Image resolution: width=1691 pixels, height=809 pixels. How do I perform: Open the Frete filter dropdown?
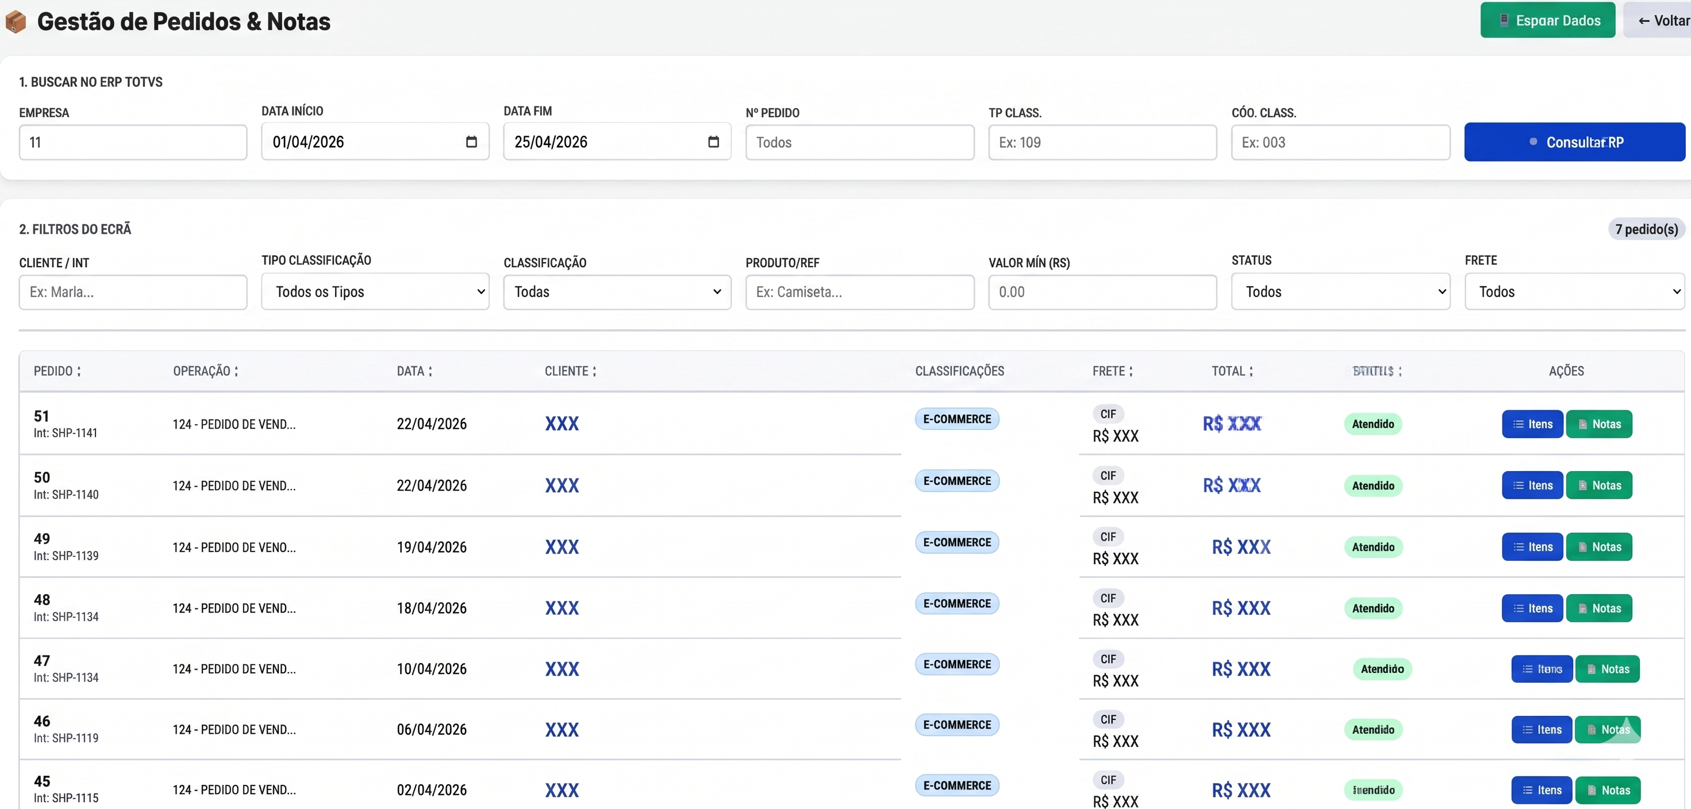tap(1575, 292)
